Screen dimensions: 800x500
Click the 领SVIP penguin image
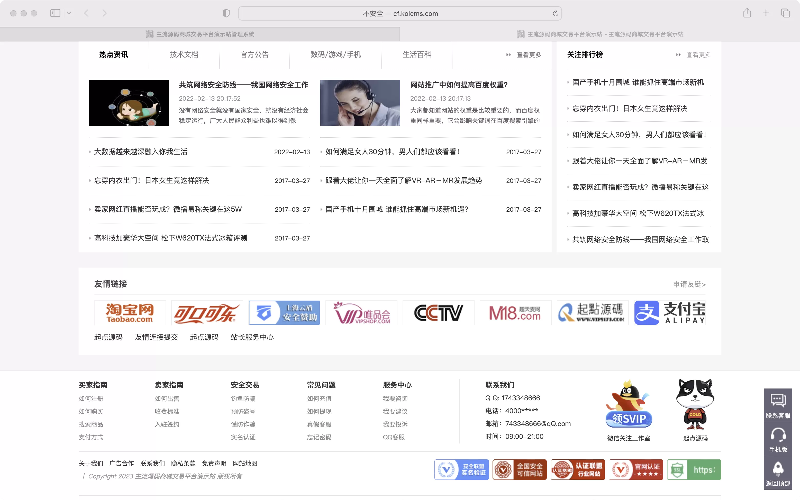point(629,404)
